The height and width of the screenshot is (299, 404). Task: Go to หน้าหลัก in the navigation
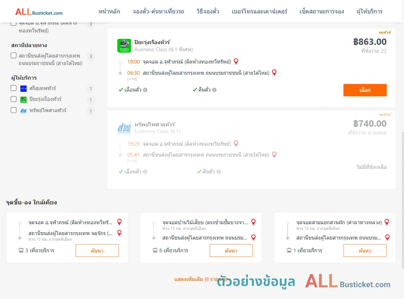109,12
